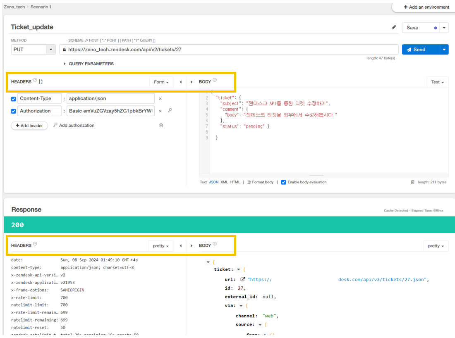Collapse request headers panel left arrow
Screen dimensions: 455x338
(181, 82)
